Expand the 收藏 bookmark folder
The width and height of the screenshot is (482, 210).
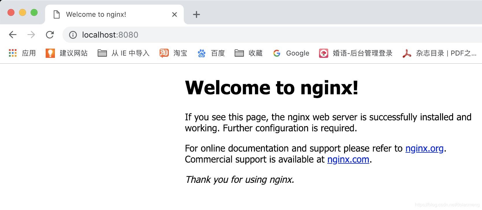249,53
